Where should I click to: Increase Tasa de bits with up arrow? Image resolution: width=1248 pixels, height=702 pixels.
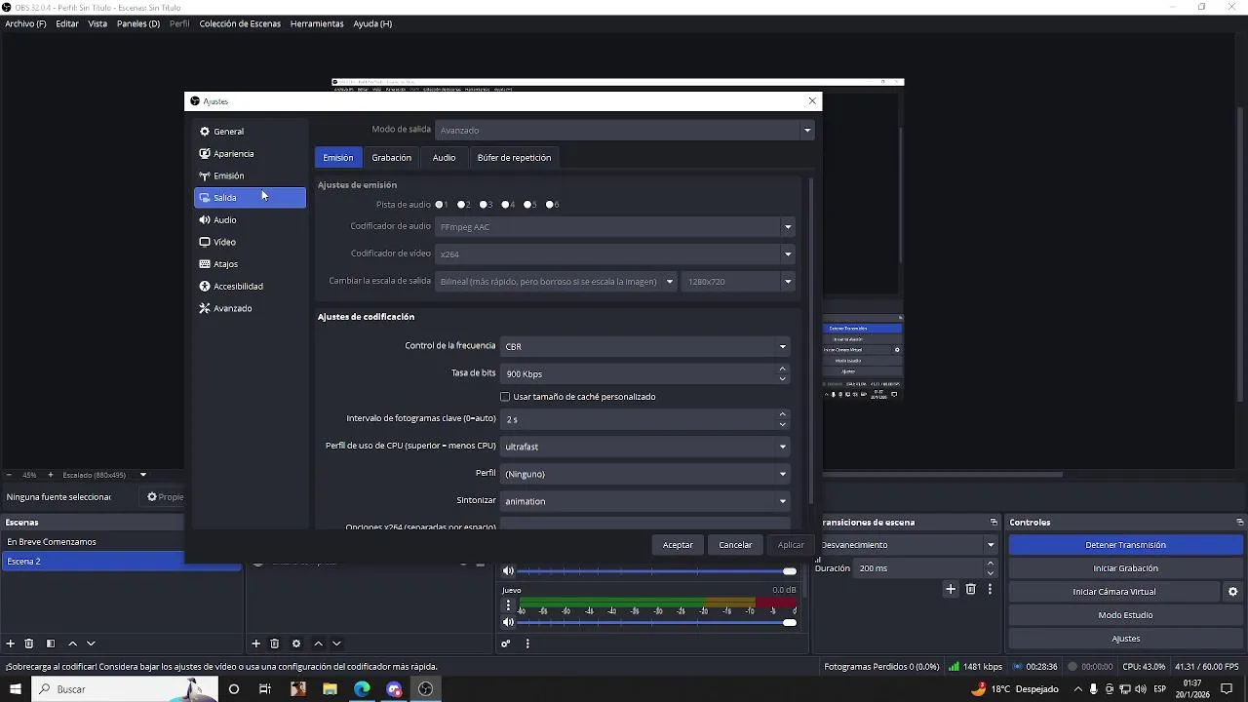tap(782, 369)
